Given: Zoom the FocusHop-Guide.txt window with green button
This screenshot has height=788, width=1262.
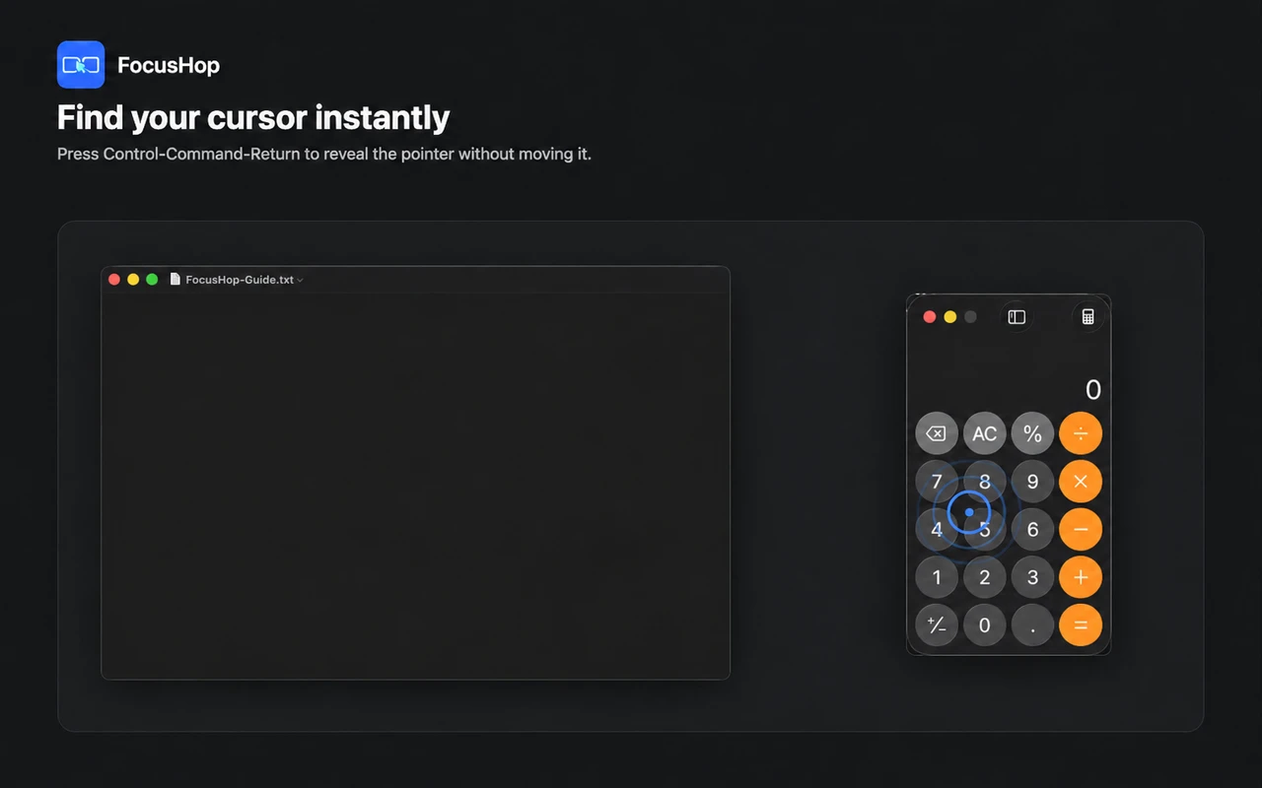Looking at the screenshot, I should point(152,280).
